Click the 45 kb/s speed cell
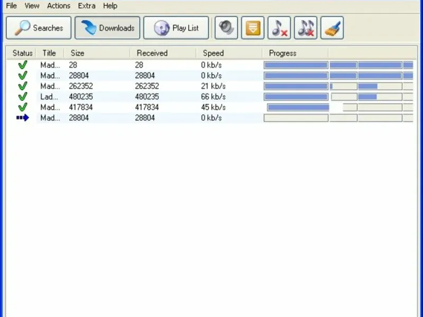The image size is (423, 317). (x=213, y=107)
